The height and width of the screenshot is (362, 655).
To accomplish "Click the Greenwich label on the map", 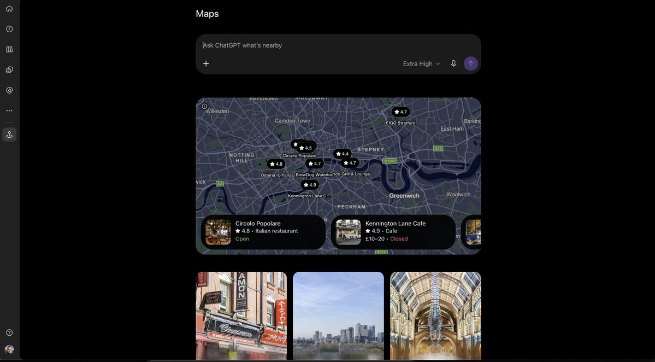I will [x=404, y=196].
